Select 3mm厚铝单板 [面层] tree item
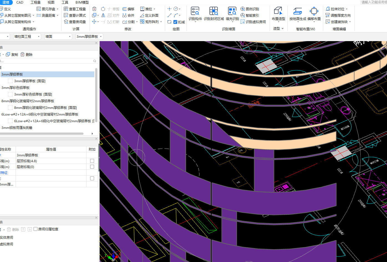Screen dimensions: 387x262 pyautogui.click(x=30, y=81)
